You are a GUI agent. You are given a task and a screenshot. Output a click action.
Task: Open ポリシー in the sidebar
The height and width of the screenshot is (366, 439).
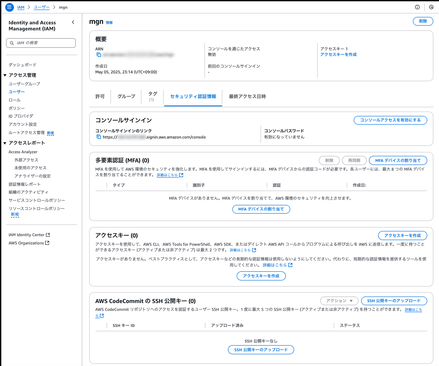point(17,108)
